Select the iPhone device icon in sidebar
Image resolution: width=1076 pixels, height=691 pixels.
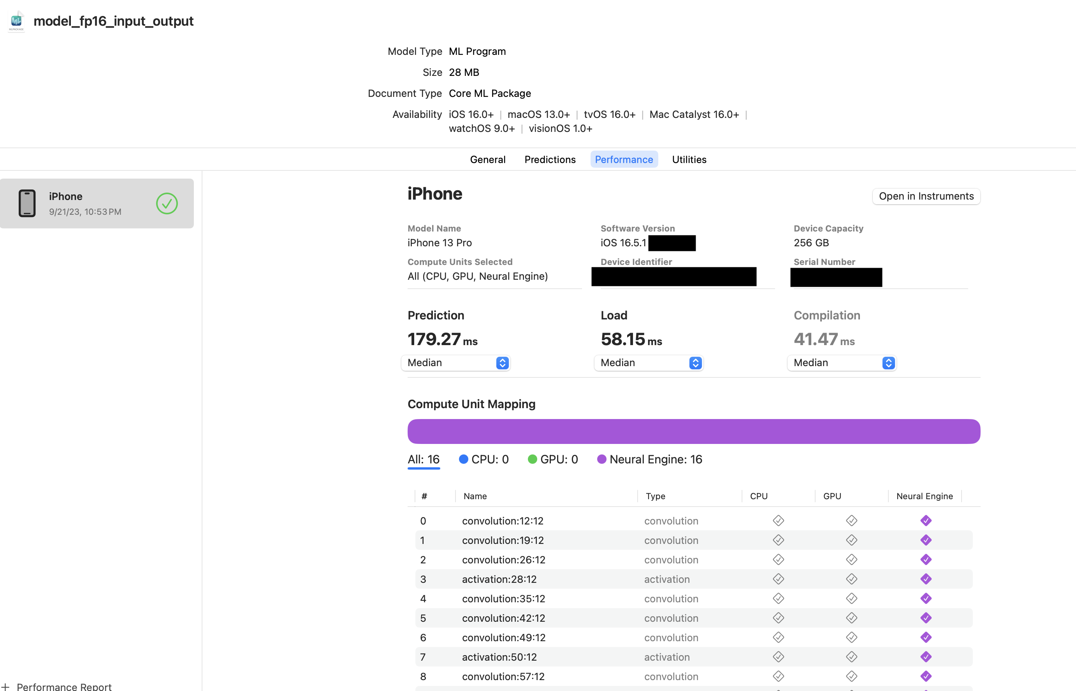point(26,203)
